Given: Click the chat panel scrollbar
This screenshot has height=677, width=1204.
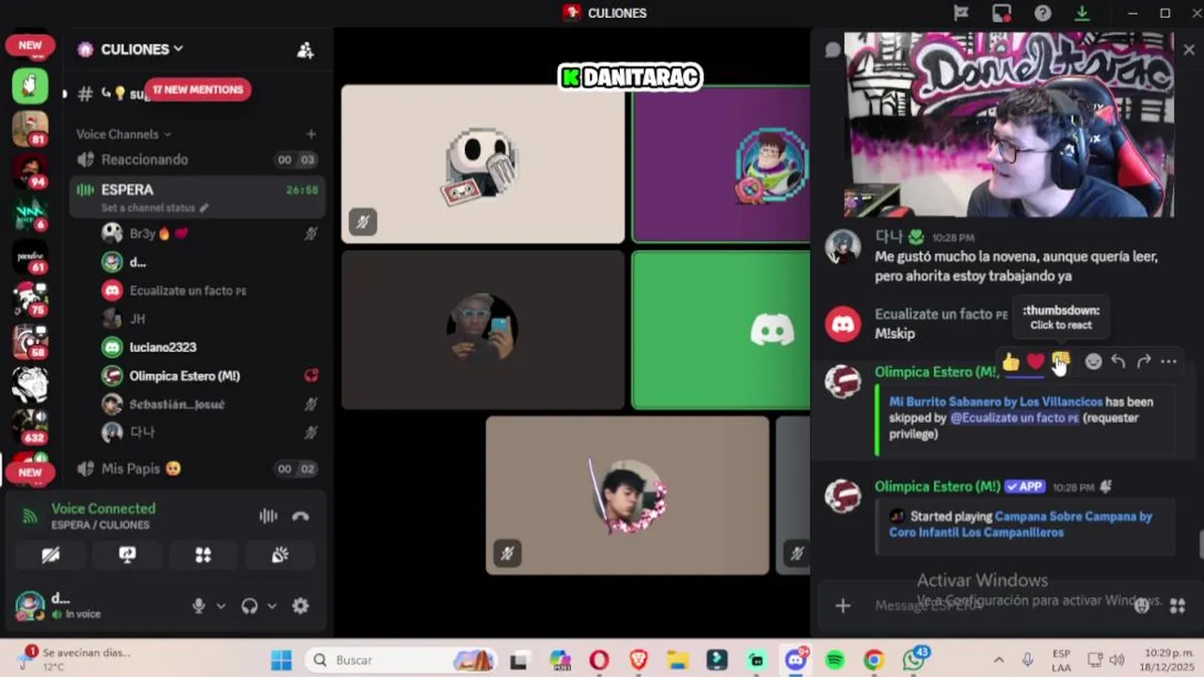Looking at the screenshot, I should click(1199, 543).
